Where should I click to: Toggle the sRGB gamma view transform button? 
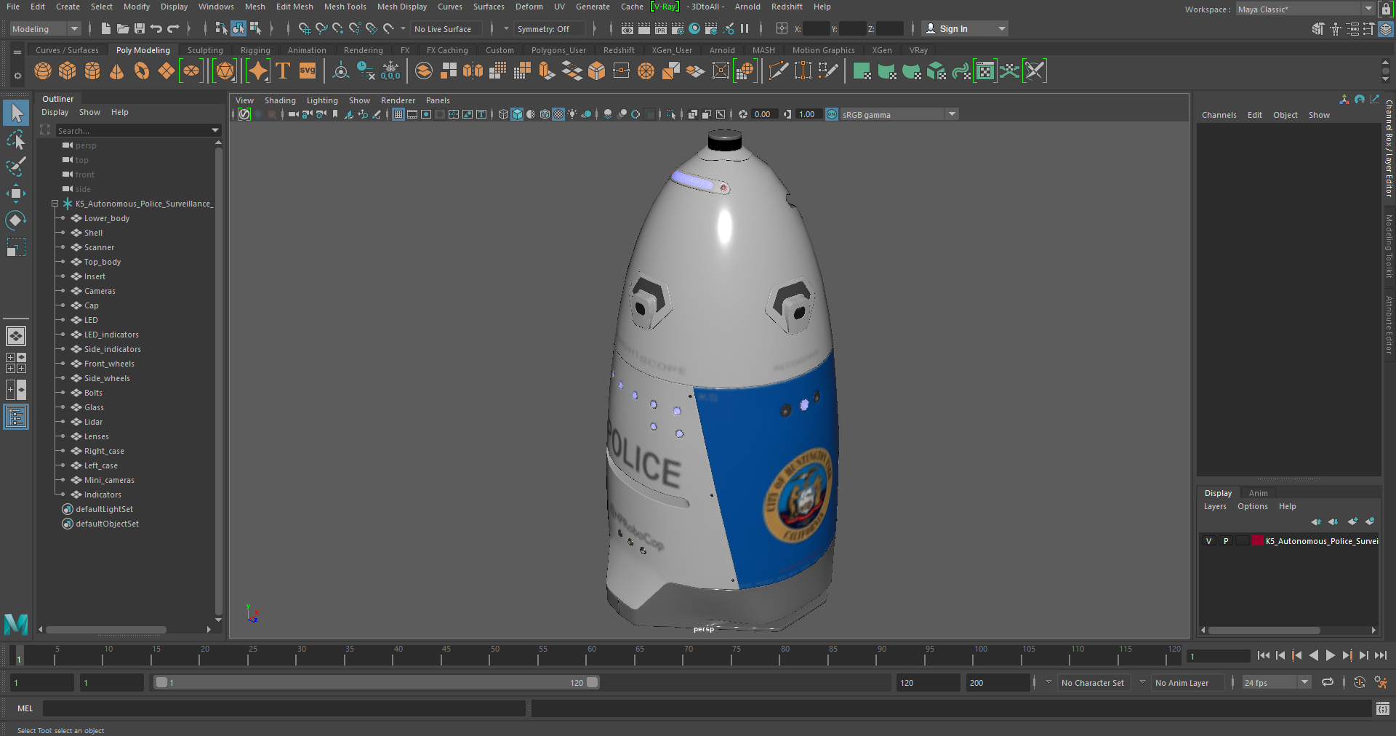click(x=832, y=114)
